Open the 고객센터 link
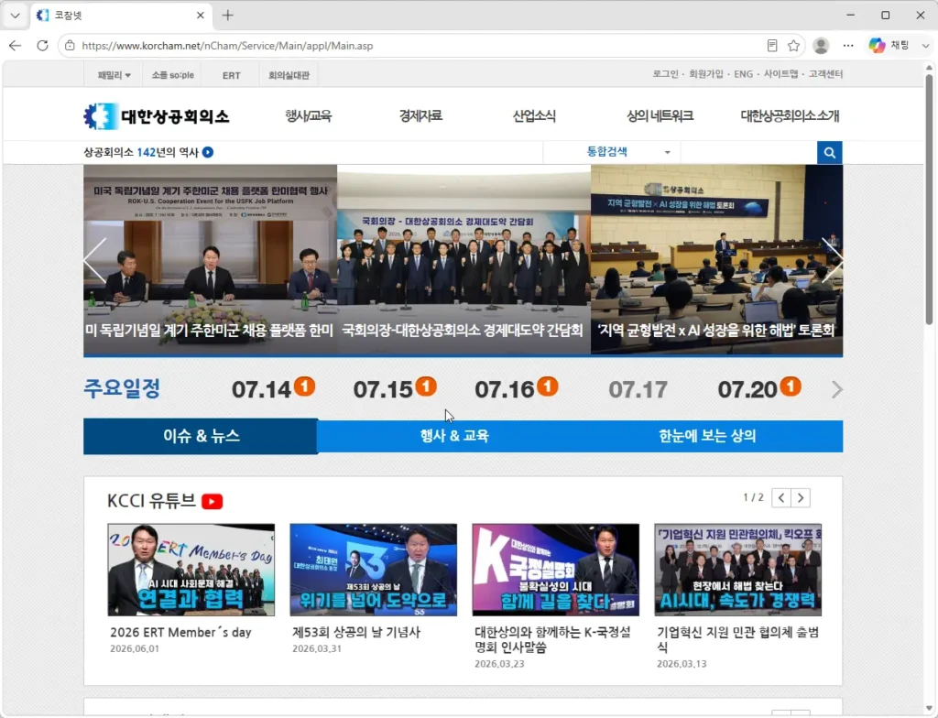 click(825, 73)
